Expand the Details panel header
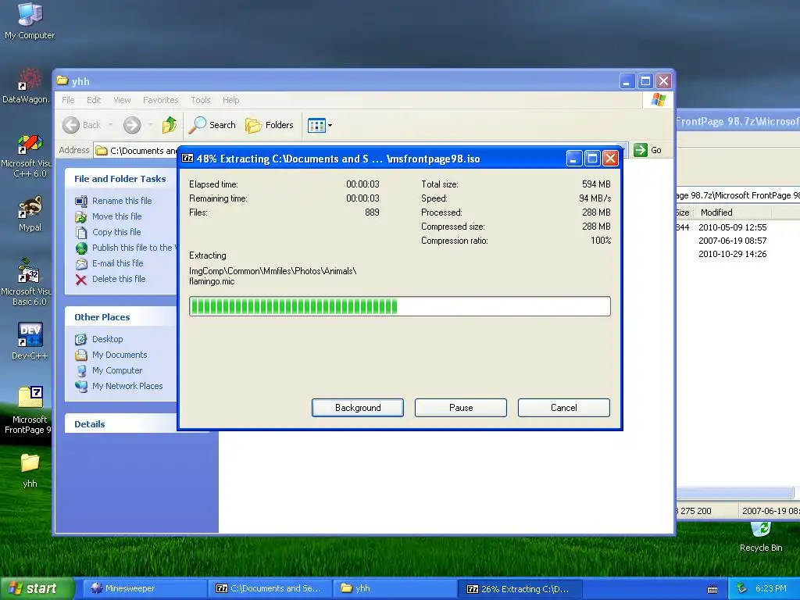The height and width of the screenshot is (600, 800). tap(121, 424)
